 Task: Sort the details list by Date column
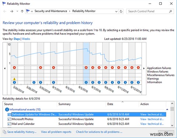click(122, 104)
